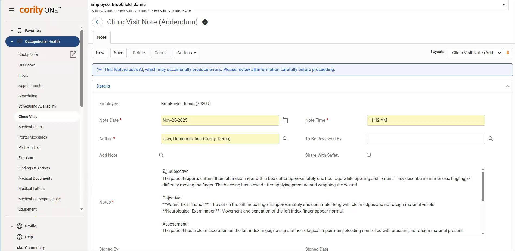Click the info icon beside Clinic Visit Note title

point(205,22)
